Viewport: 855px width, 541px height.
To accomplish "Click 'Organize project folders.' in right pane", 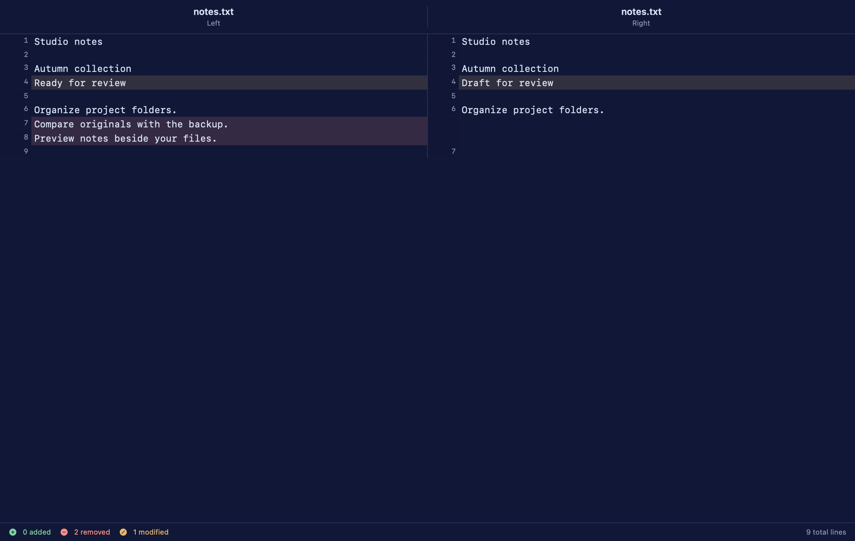I will [x=533, y=110].
